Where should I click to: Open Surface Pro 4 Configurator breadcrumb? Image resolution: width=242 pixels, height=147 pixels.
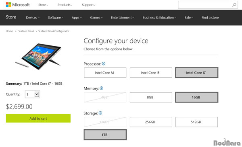click(54, 31)
